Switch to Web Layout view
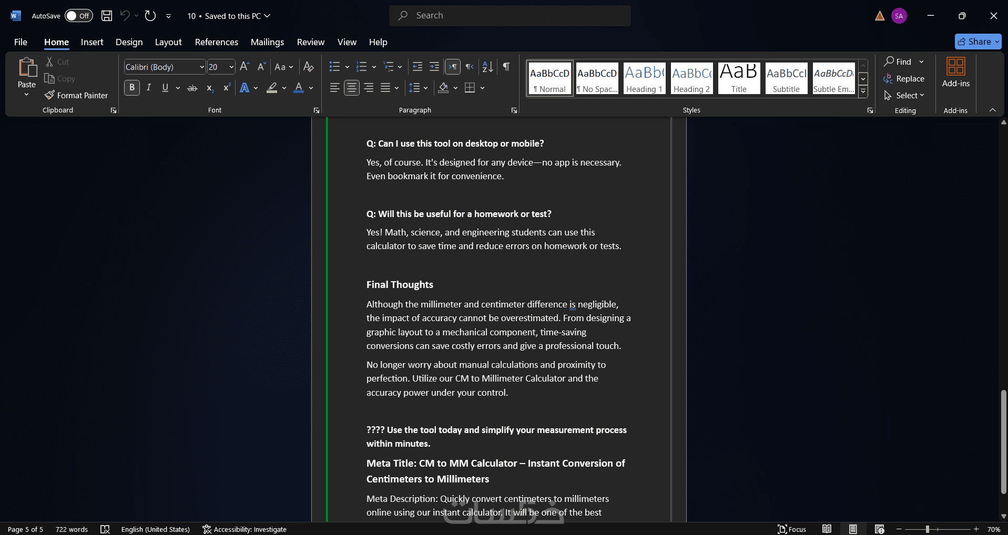Viewport: 1008px width, 535px height. (x=879, y=529)
